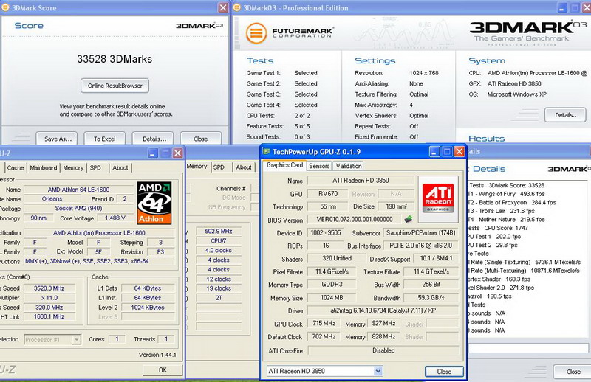Viewport: 591px width, 382px height.
Task: Click the GPU name field ATI Radeon HD 3850
Action: pos(361,181)
